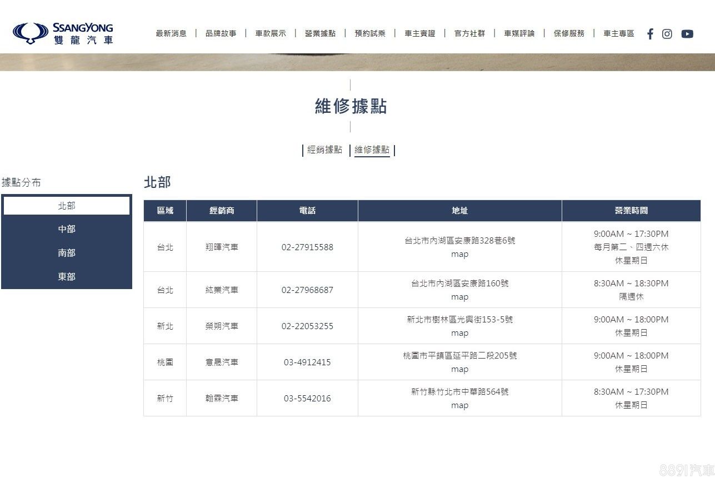Open map link for 翔暉汽車

pos(459,254)
